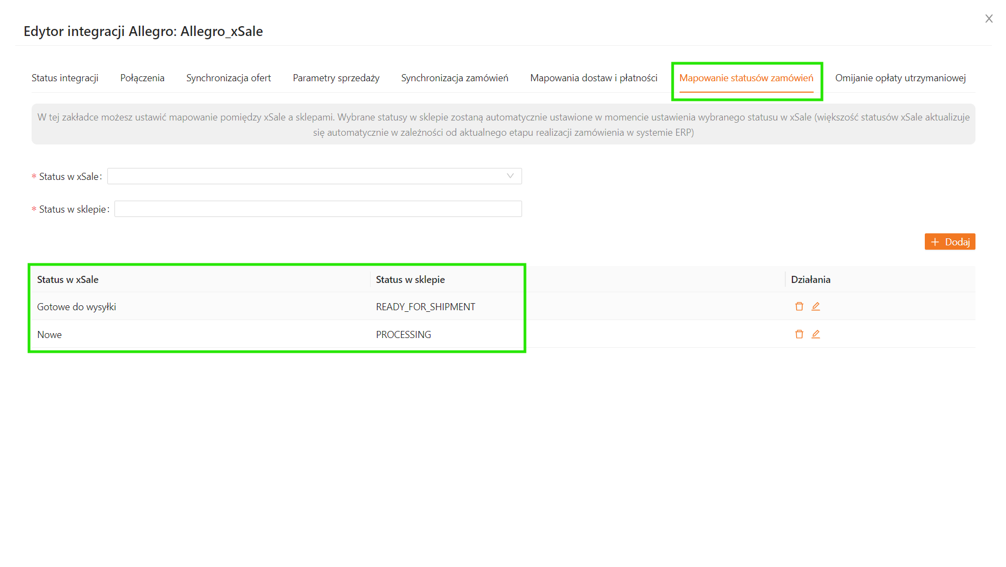Delete the 'Gotowe do wysyłki' mapping
This screenshot has width=1006, height=567.
(x=799, y=306)
